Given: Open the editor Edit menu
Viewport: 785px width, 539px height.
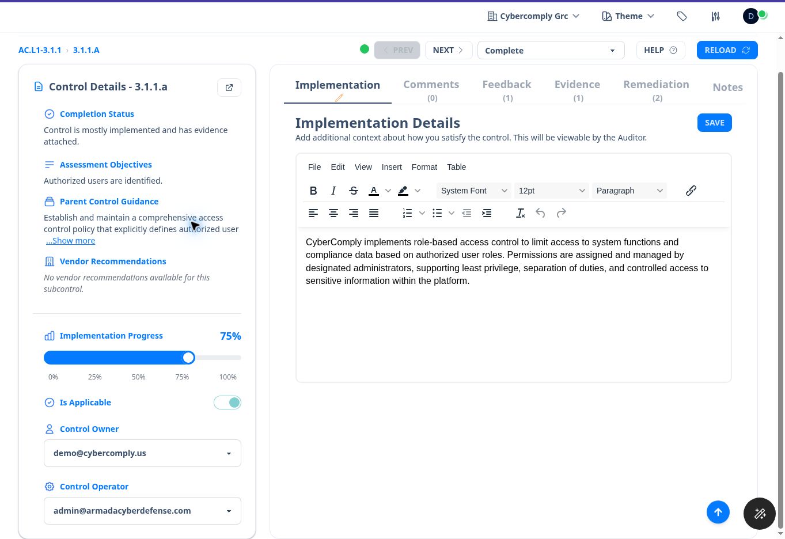Looking at the screenshot, I should [337, 167].
